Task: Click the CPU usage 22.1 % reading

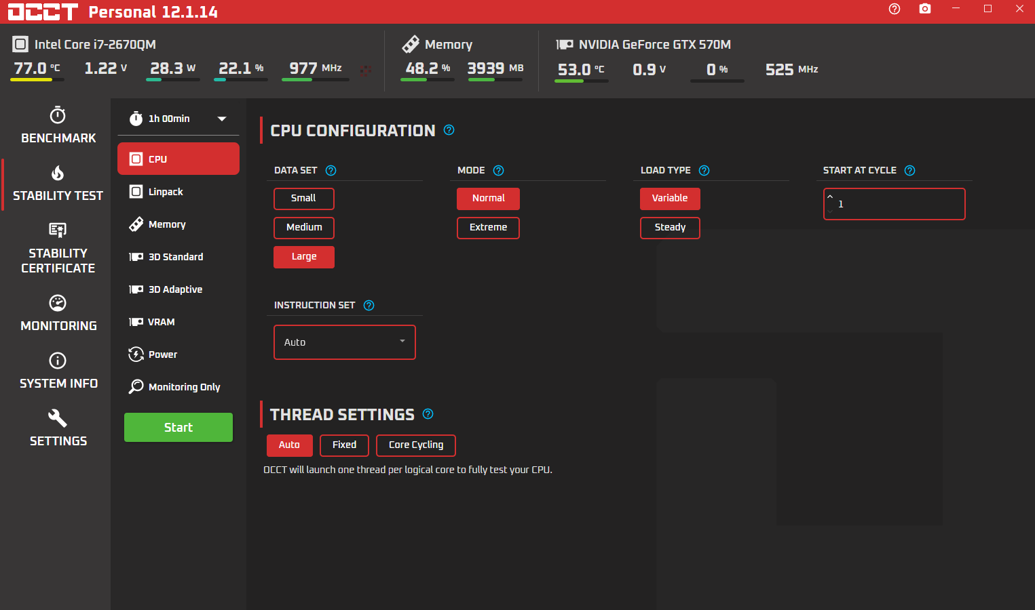Action: pyautogui.click(x=241, y=68)
